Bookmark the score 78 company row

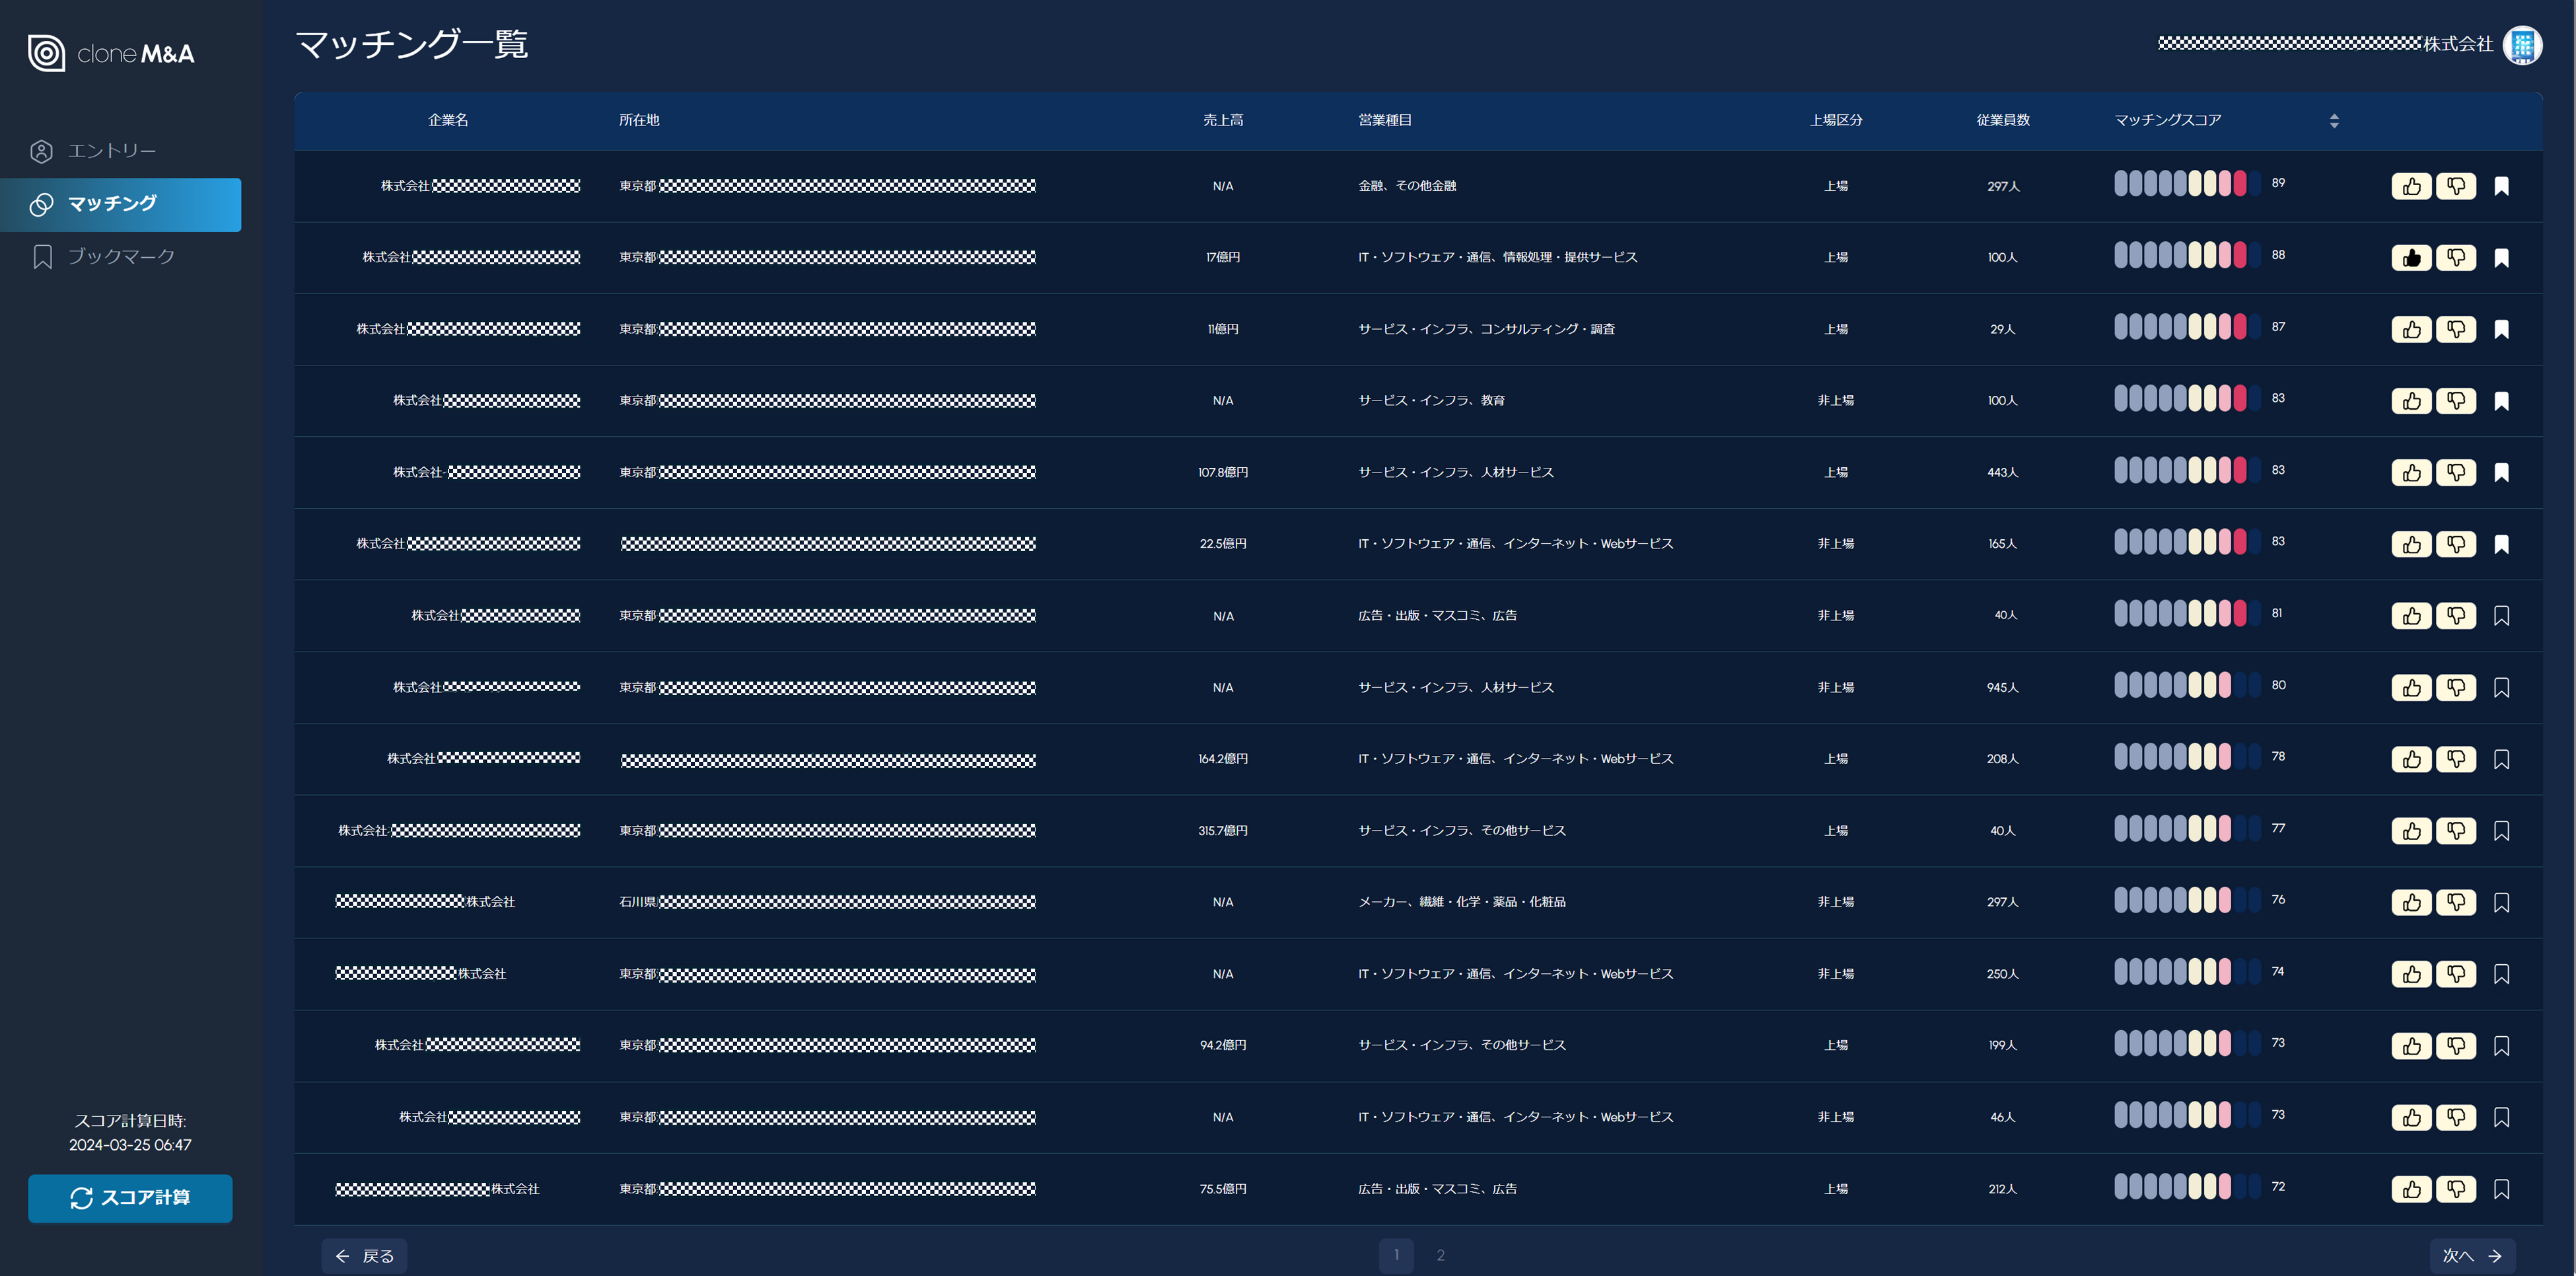[2501, 759]
